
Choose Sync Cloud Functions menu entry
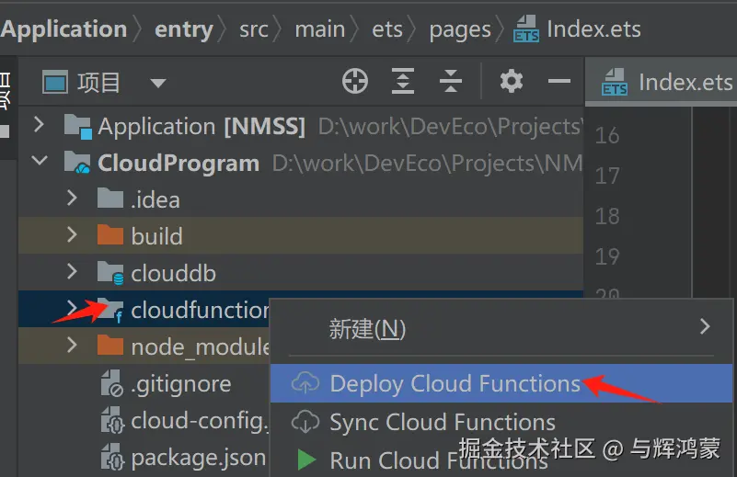pos(501,422)
